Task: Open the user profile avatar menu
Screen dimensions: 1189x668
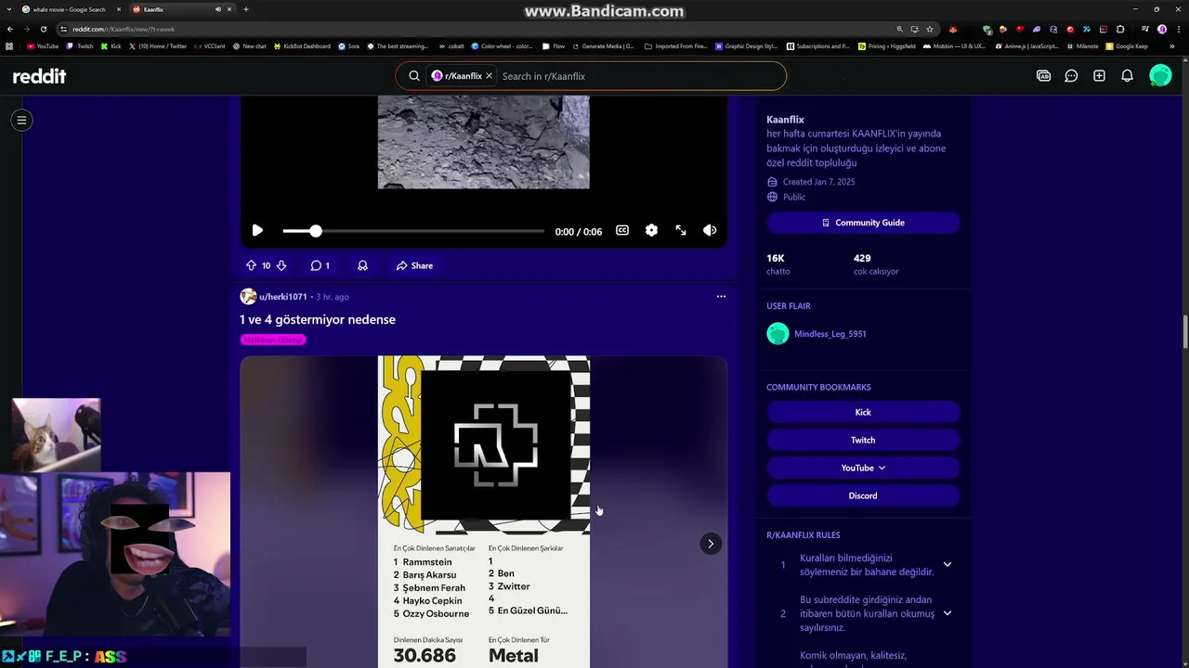Action: click(1160, 76)
